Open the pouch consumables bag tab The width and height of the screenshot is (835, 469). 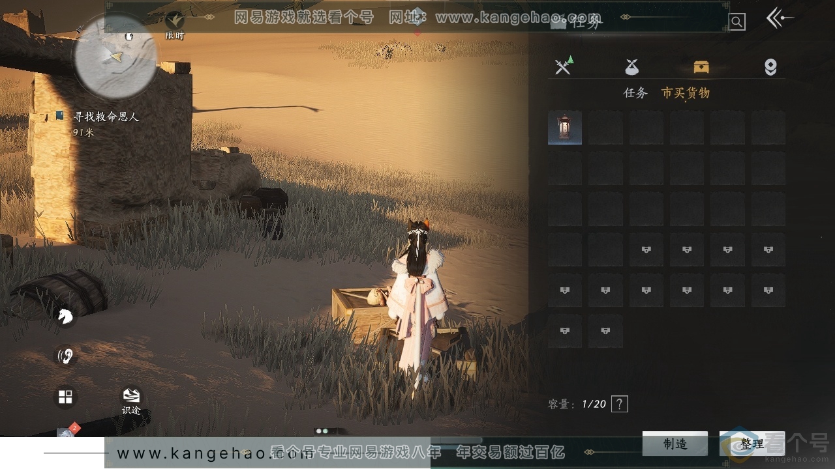(x=631, y=66)
